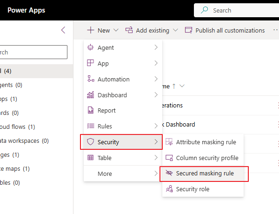Open Data workspaces (0) in sidebar
Viewport: 279px width, 214px height.
click(x=36, y=140)
